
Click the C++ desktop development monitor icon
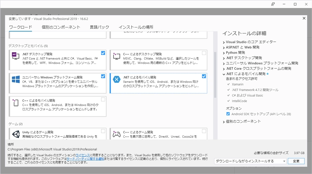tap(117, 56)
